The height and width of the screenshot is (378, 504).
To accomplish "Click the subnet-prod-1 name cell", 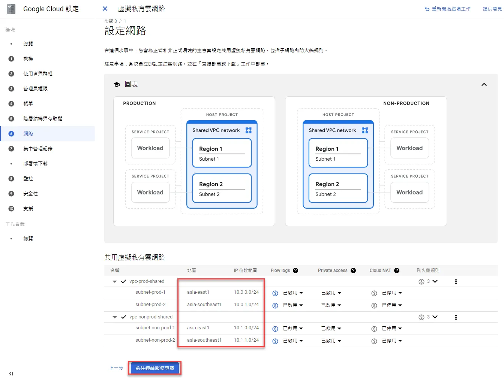I will [x=150, y=292].
